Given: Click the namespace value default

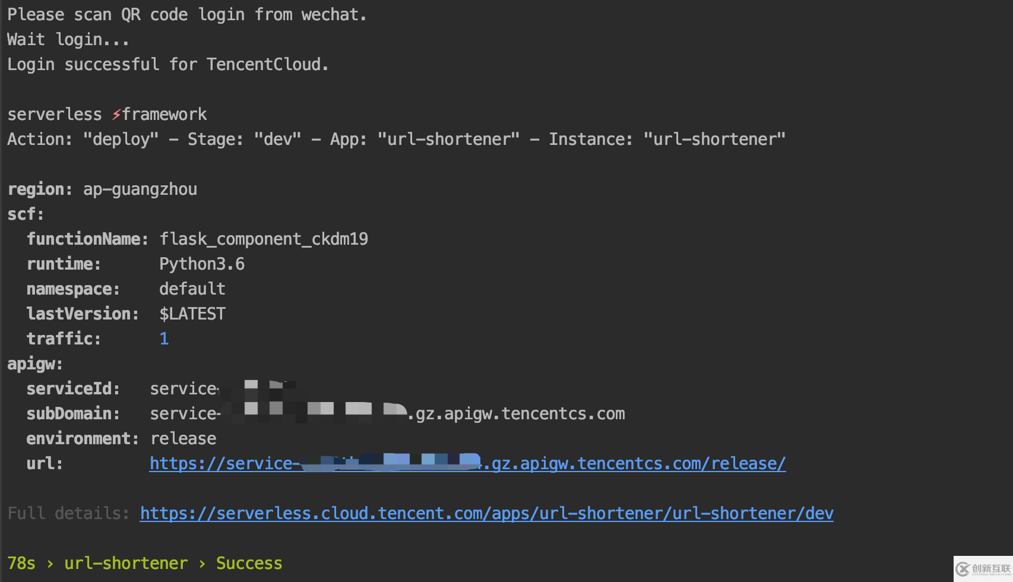Looking at the screenshot, I should [x=192, y=289].
